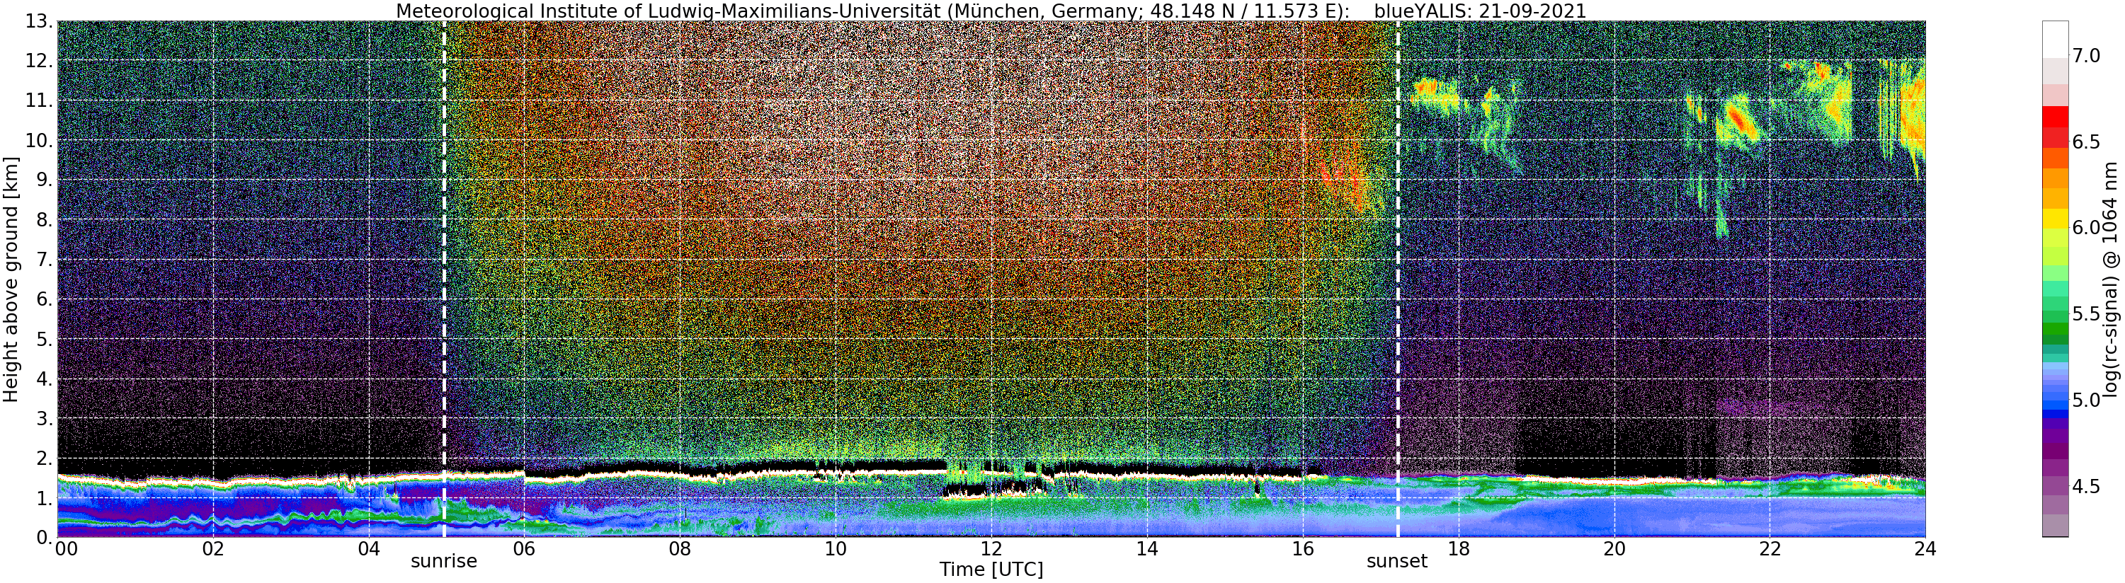Click the 7. height tick label

(45, 260)
